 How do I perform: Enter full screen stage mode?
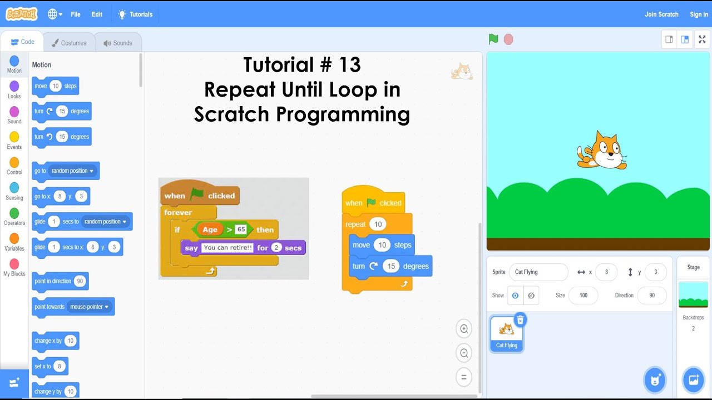point(702,39)
